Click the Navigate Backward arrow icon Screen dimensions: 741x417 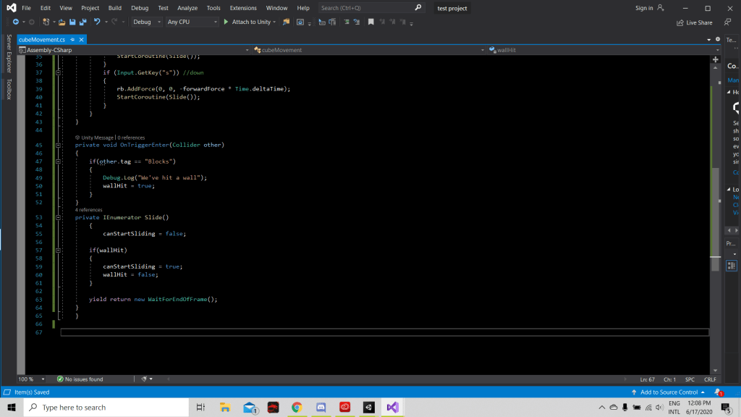(x=16, y=22)
